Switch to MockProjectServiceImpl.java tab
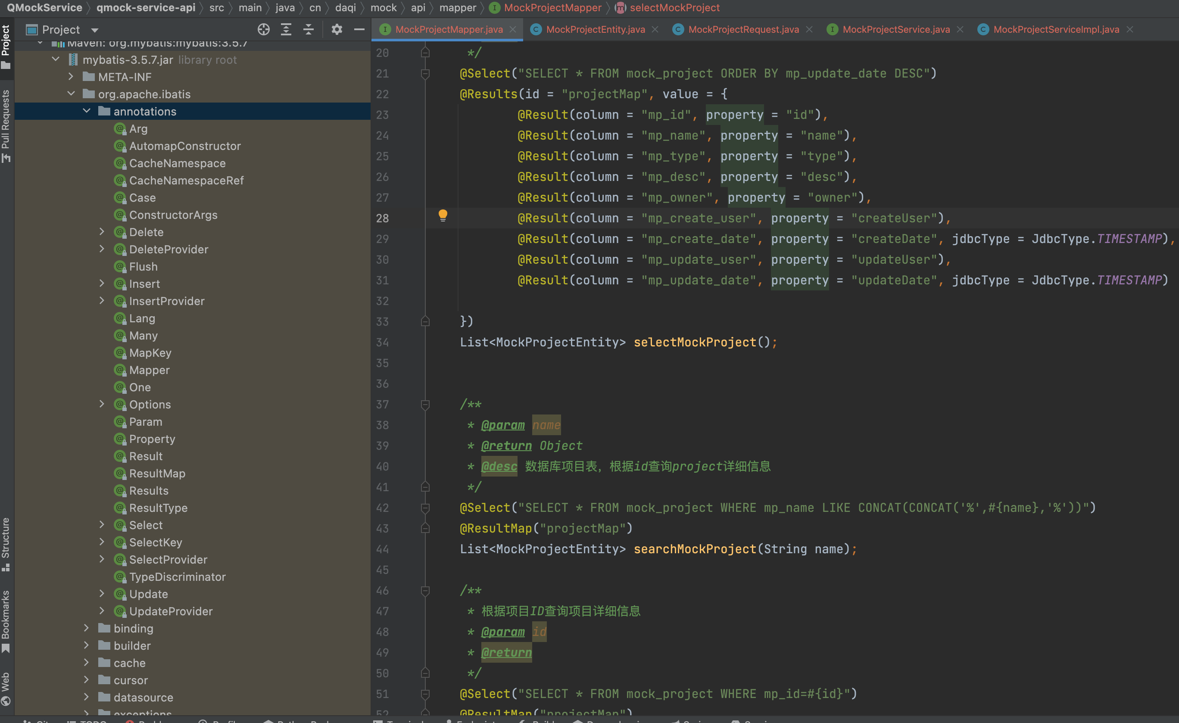This screenshot has height=723, width=1179. (x=1056, y=30)
